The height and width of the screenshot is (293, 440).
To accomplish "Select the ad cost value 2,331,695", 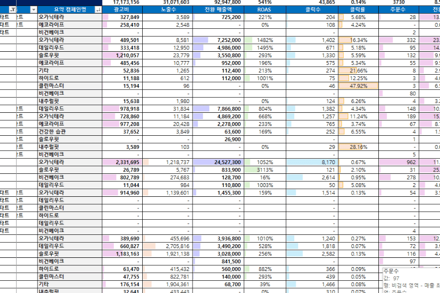I will pyautogui.click(x=122, y=162).
